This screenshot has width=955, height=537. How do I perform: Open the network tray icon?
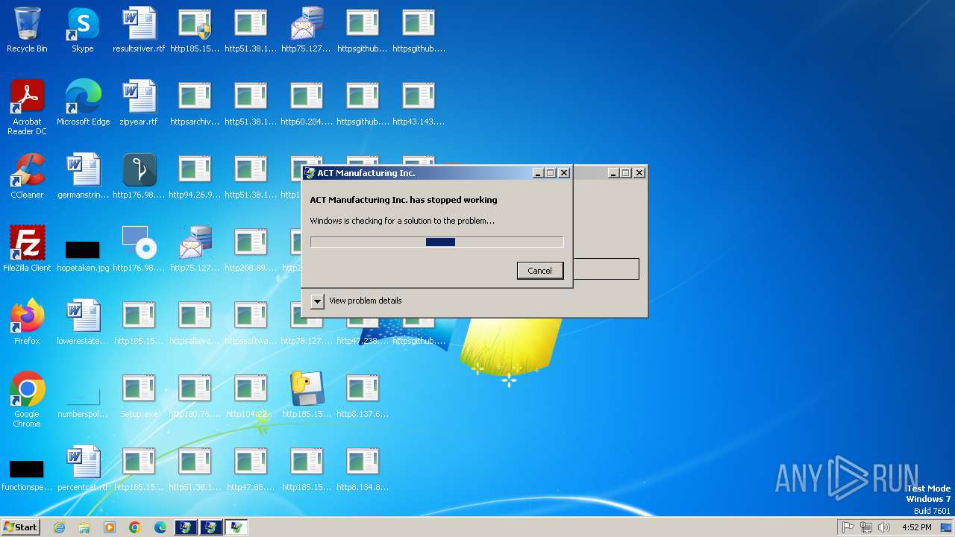(x=866, y=527)
